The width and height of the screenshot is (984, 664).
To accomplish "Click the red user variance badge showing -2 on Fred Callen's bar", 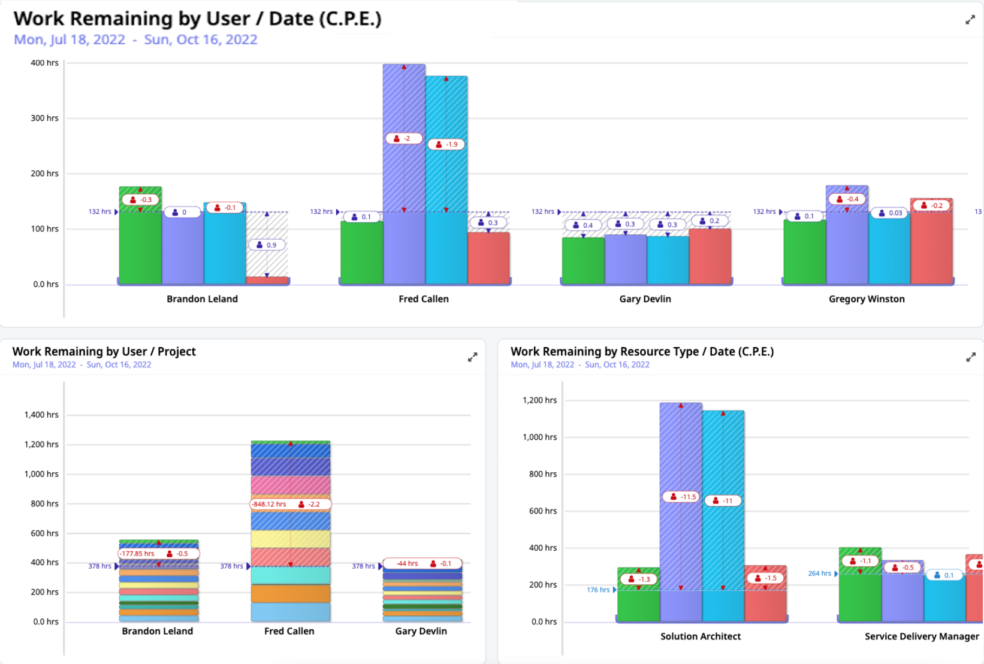I will pos(403,138).
